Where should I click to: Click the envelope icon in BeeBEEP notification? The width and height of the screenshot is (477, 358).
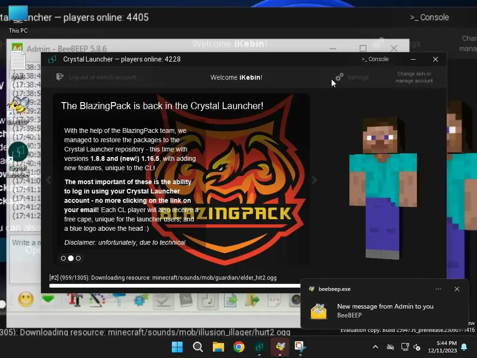[x=319, y=311]
